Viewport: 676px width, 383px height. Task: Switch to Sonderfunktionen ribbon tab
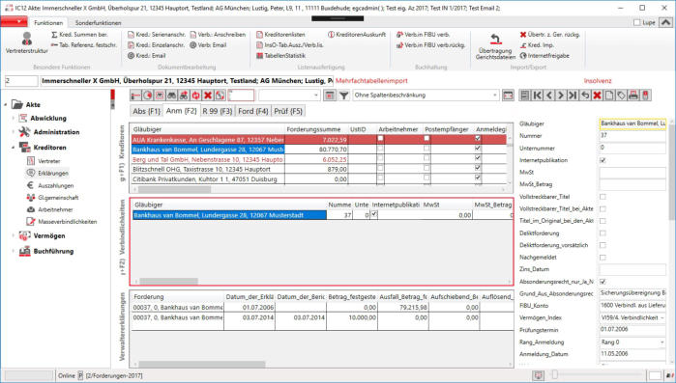pyautogui.click(x=98, y=23)
